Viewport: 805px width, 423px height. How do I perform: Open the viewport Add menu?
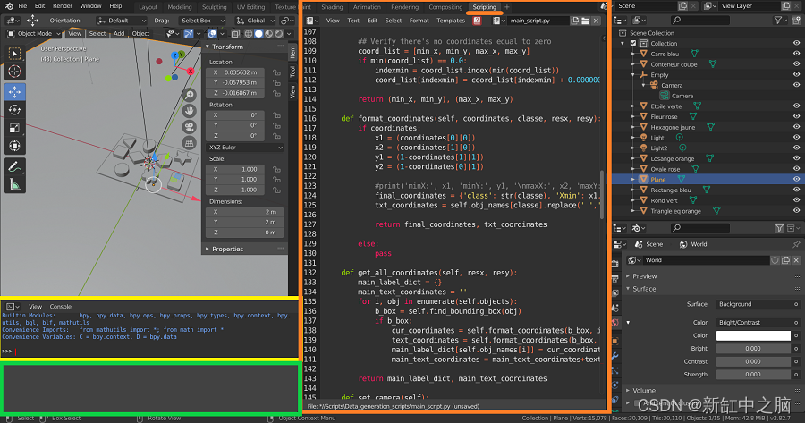pyautogui.click(x=119, y=33)
